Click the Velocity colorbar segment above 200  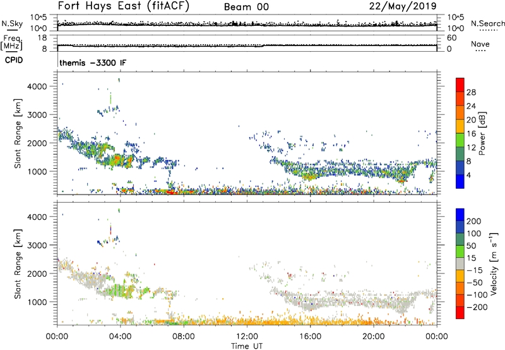coord(460,215)
